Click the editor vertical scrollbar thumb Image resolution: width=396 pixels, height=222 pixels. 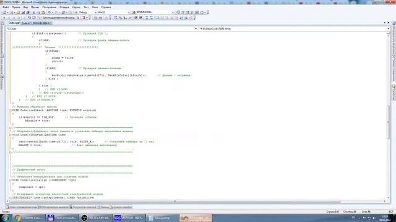click(x=388, y=122)
